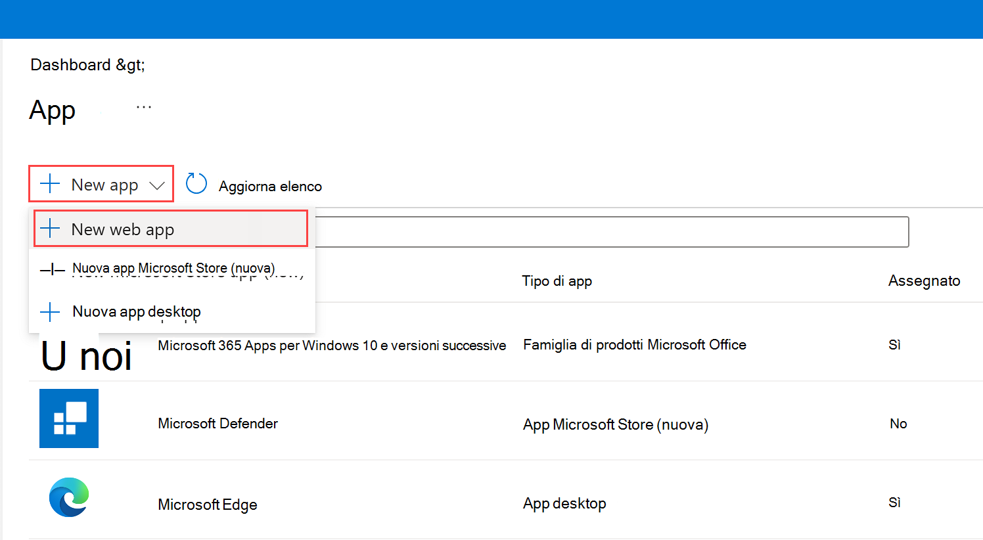This screenshot has width=983, height=540.
Task: Click Famiglia di prodotti Microsoft Office cell
Action: click(635, 345)
